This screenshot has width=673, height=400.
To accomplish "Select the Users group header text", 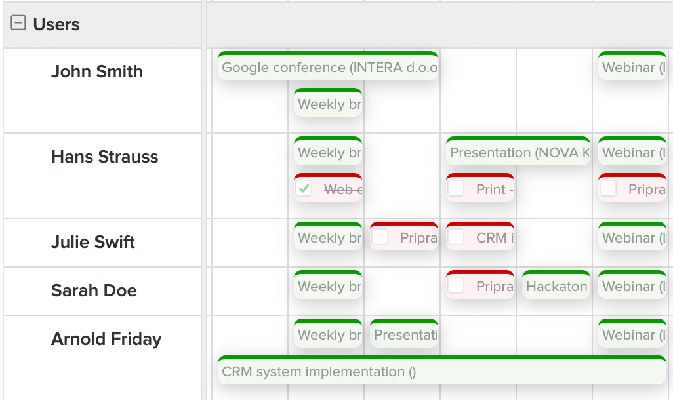I will click(x=56, y=24).
